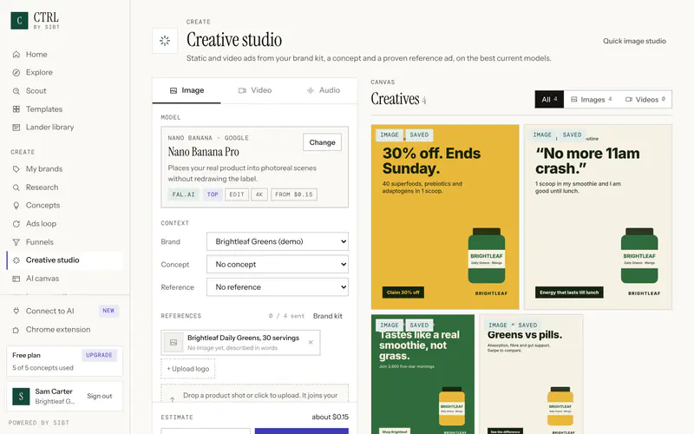This screenshot has width=694, height=434.
Task: Click Change model button
Action: [x=322, y=142]
